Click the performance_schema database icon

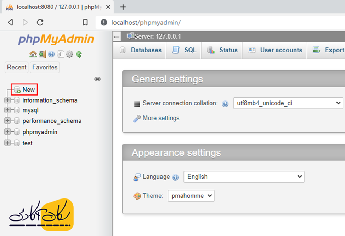tap(17, 121)
